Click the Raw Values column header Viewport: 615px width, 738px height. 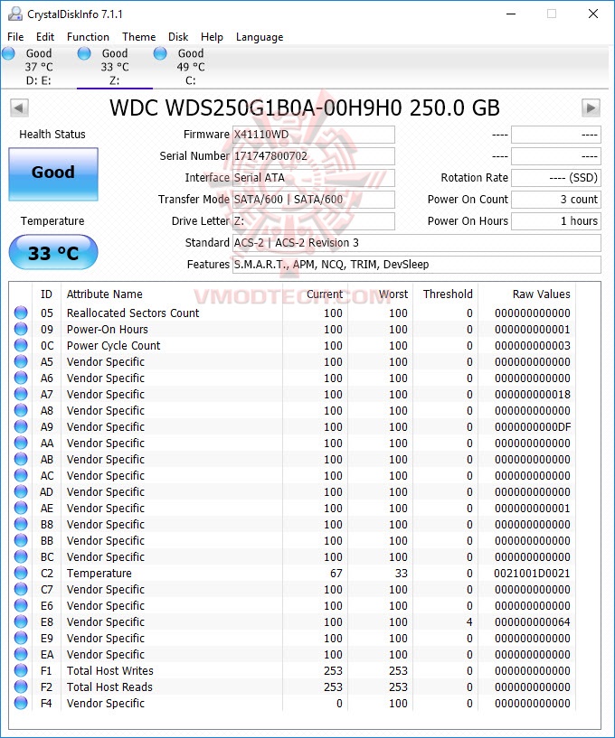[542, 294]
